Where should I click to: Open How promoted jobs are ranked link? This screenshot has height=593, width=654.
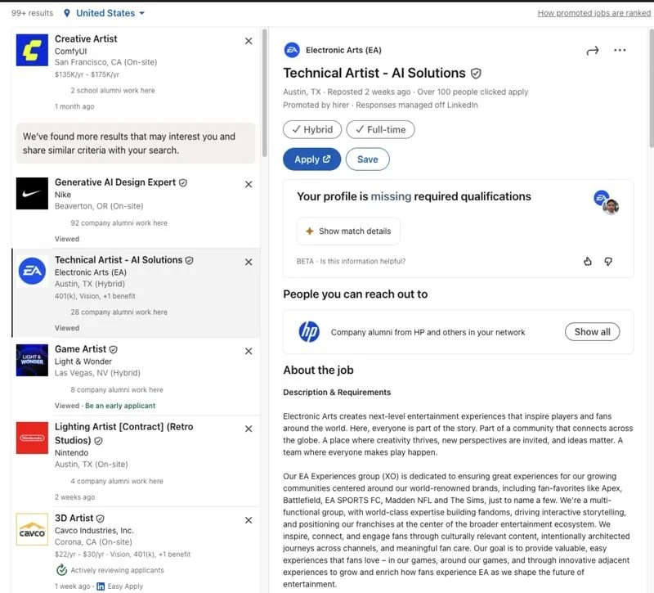(x=594, y=13)
